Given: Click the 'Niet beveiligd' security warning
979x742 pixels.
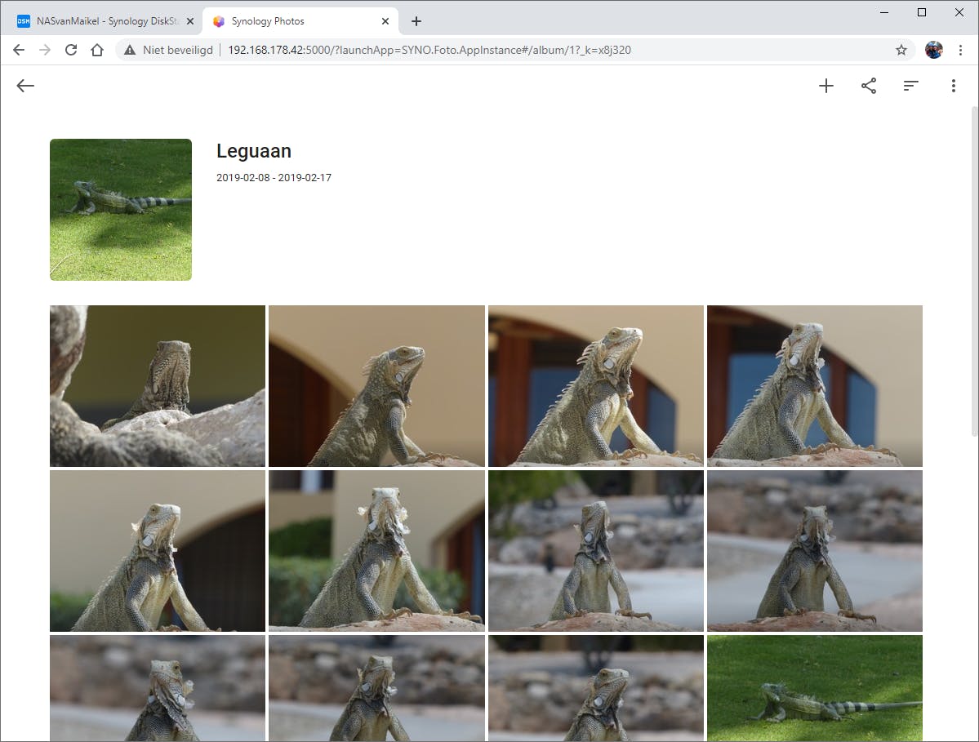Looking at the screenshot, I should point(168,50).
